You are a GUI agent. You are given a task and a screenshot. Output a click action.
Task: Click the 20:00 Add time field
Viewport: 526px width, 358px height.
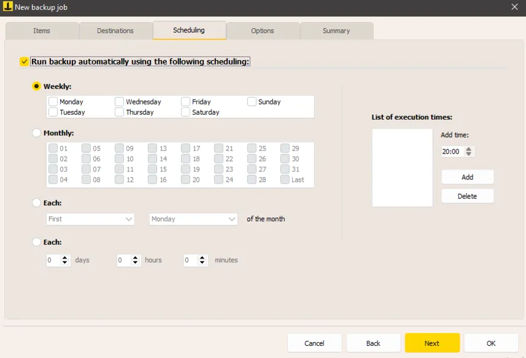coord(452,152)
